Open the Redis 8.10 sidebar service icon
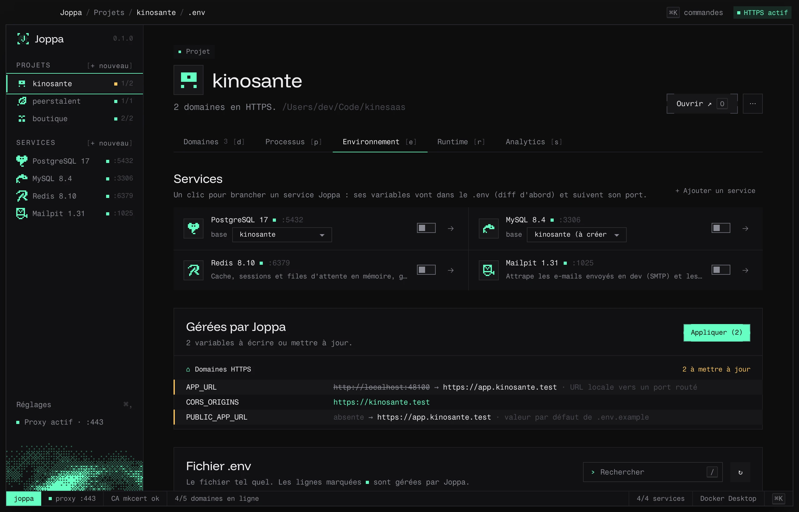This screenshot has height=512, width=799. [x=22, y=196]
